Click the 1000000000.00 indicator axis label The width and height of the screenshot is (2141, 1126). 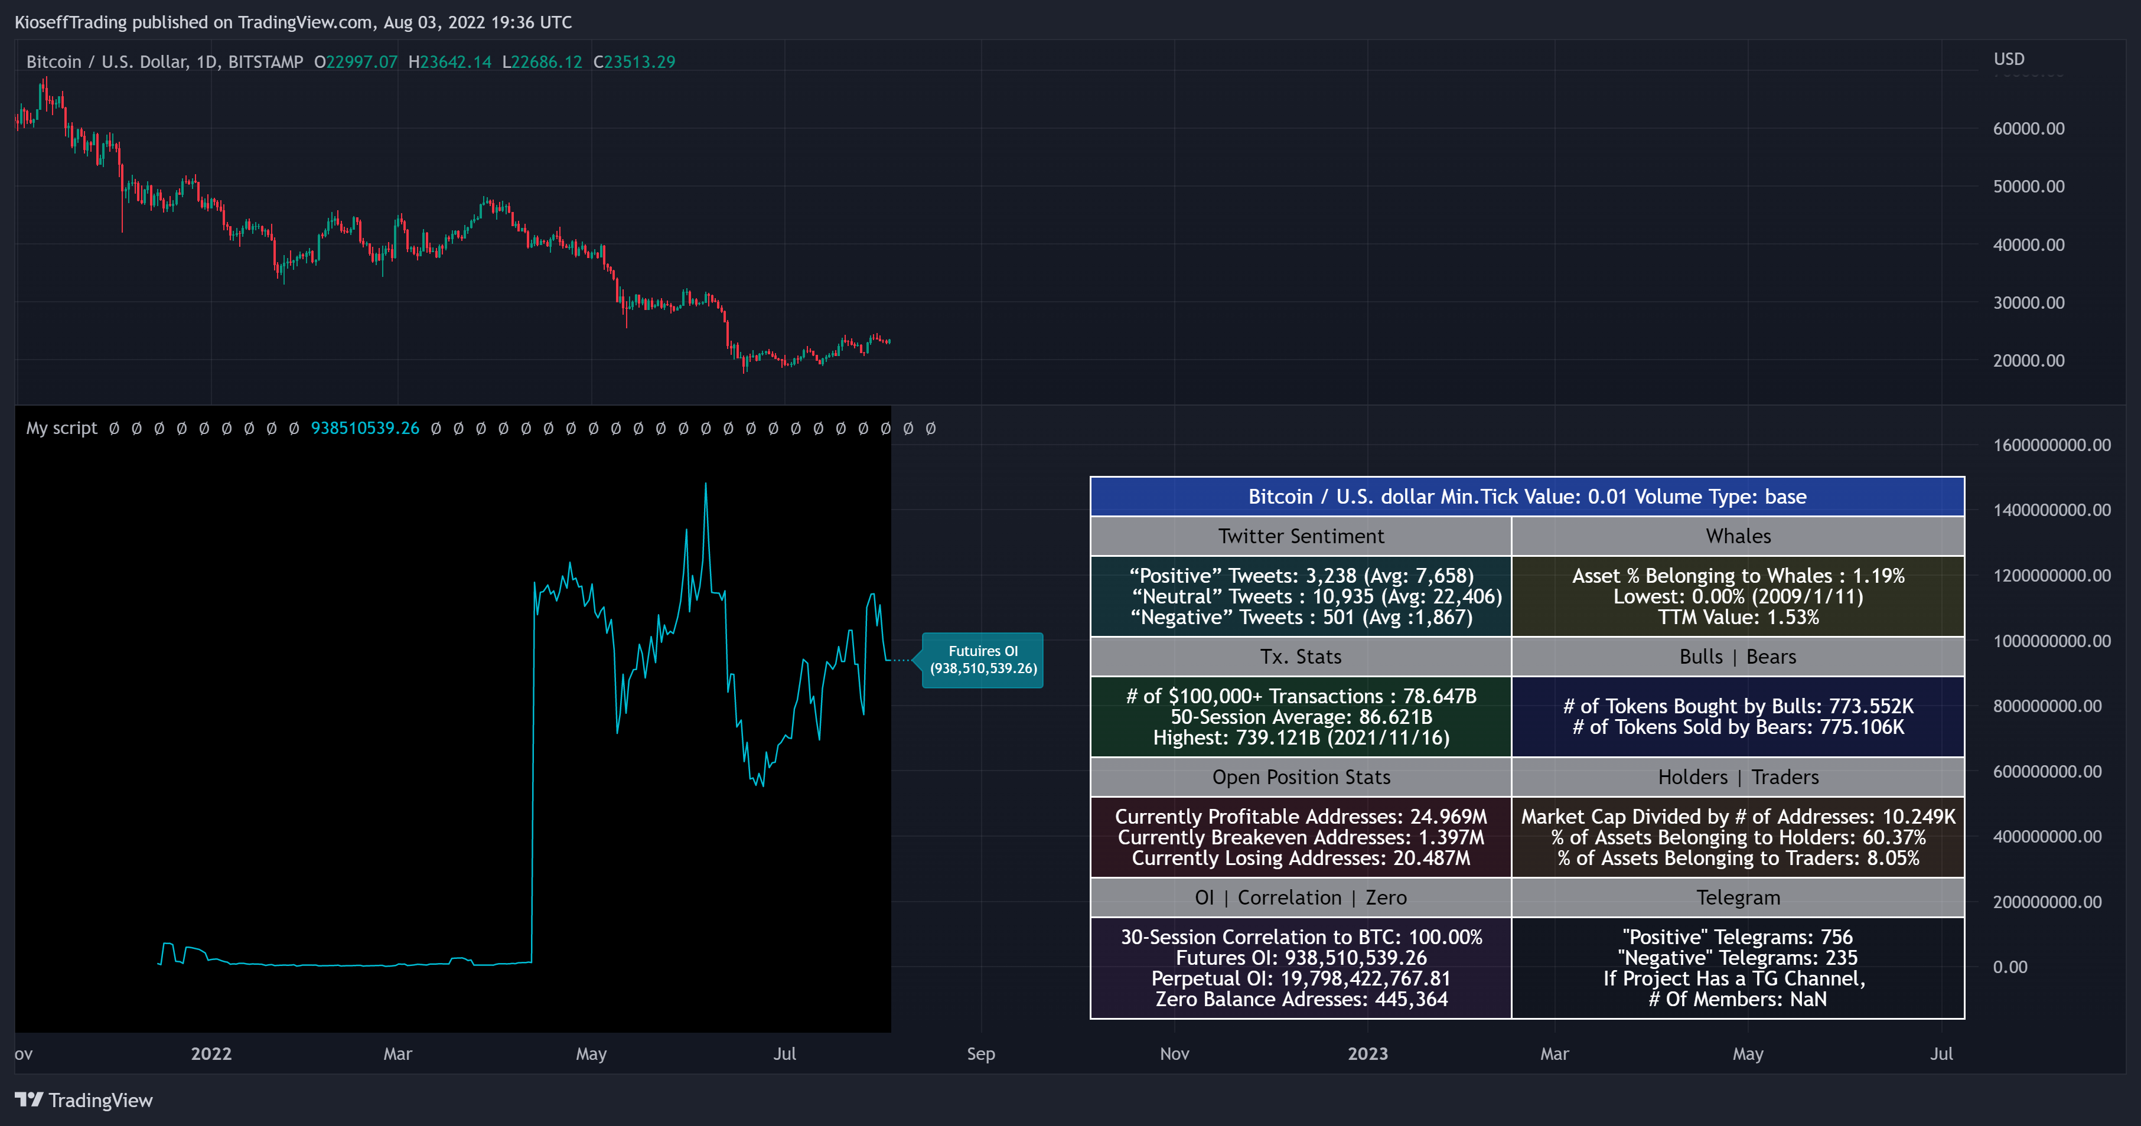[x=2051, y=641]
